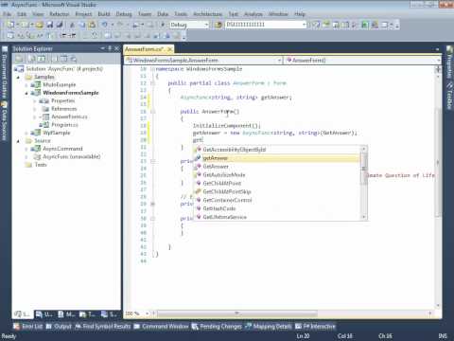Click the editor horizontal scrollbar thumb
Screen dimensions: 454x341
coord(237,314)
